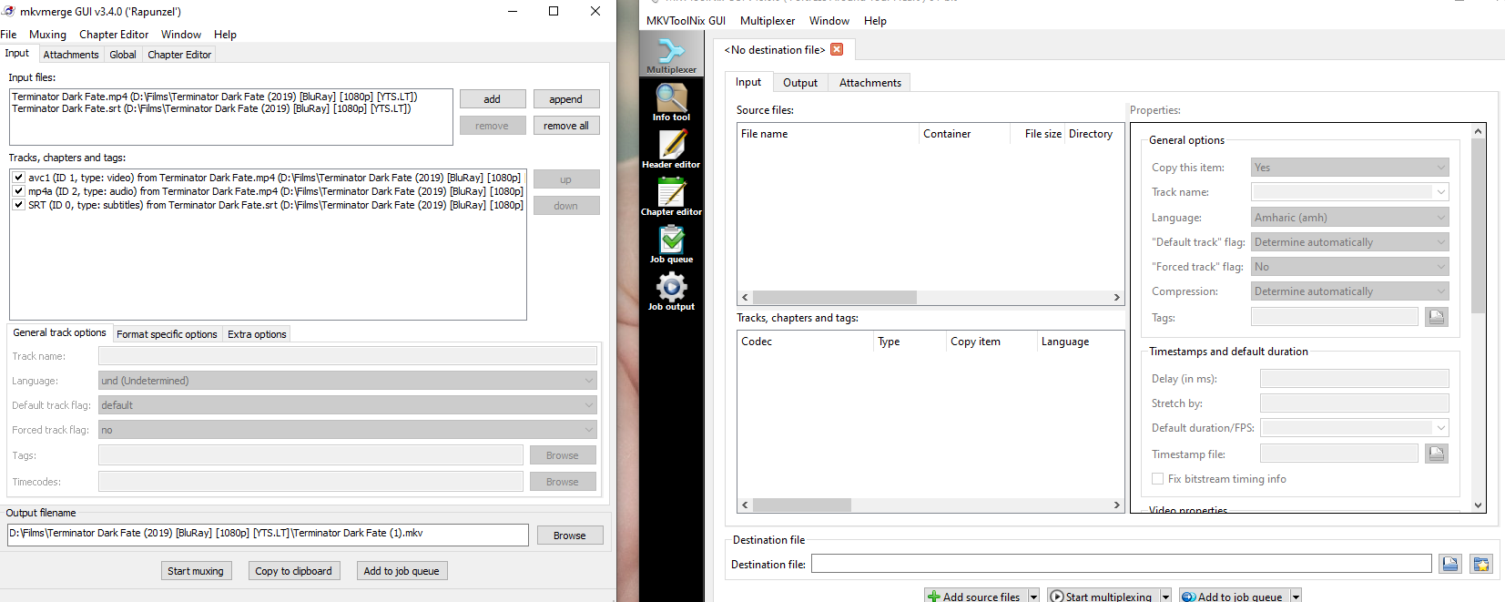This screenshot has height=602, width=1505.
Task: Open the Job output sidebar tool
Action: 671,291
